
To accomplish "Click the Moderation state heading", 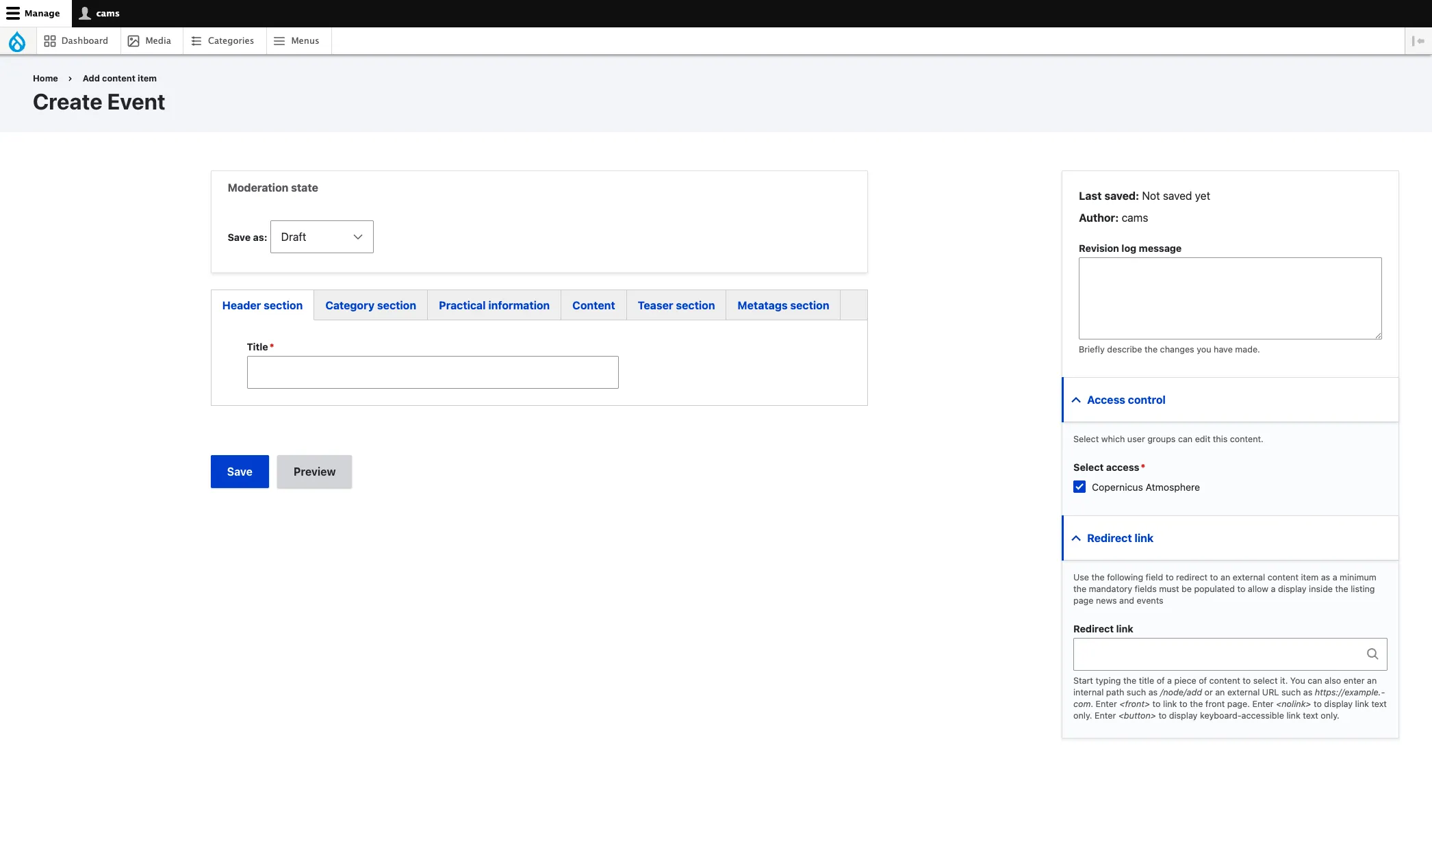I will coord(272,188).
